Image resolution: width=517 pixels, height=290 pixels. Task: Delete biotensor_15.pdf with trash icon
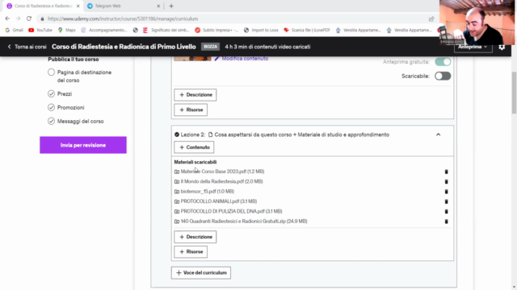tap(446, 192)
